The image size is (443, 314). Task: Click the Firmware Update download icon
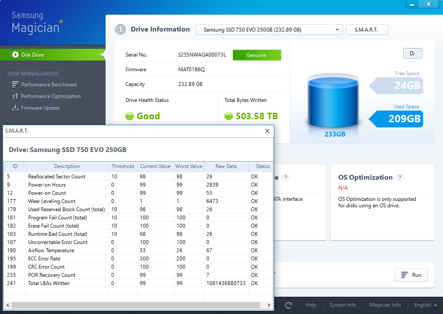tap(15, 108)
